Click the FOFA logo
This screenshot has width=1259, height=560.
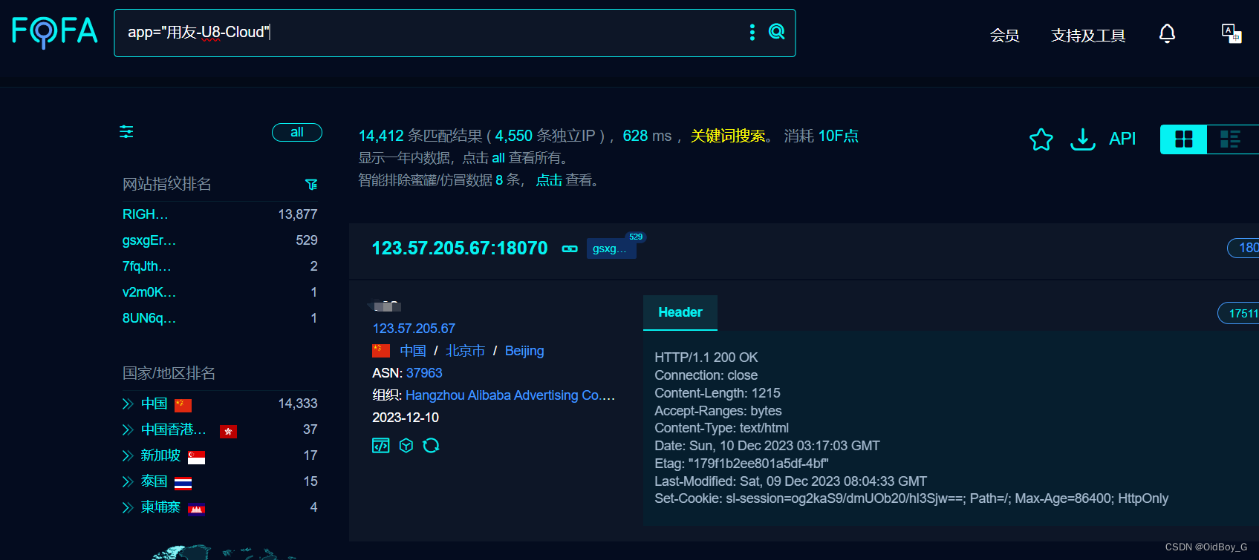[55, 32]
